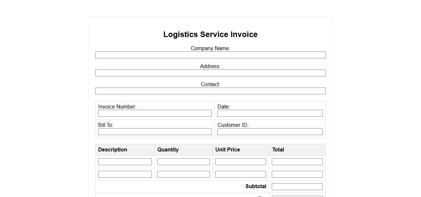Click second row Unit Price field
Screen dimensions: 421x197
(x=240, y=174)
